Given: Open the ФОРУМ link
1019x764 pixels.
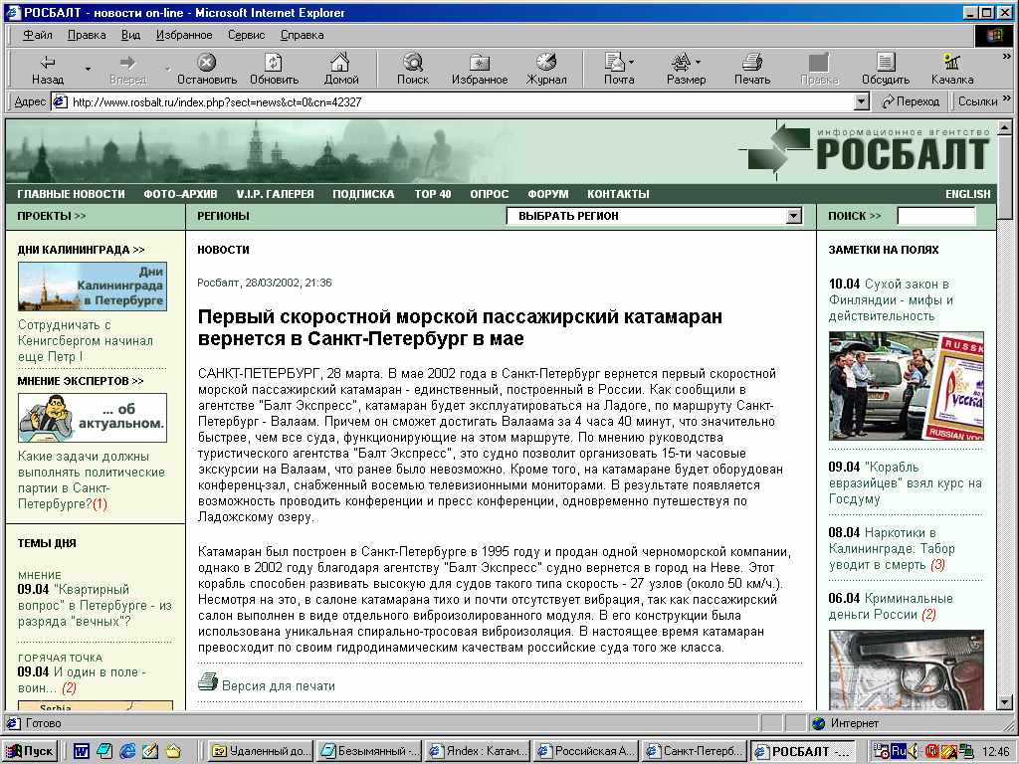Looking at the screenshot, I should click(548, 194).
